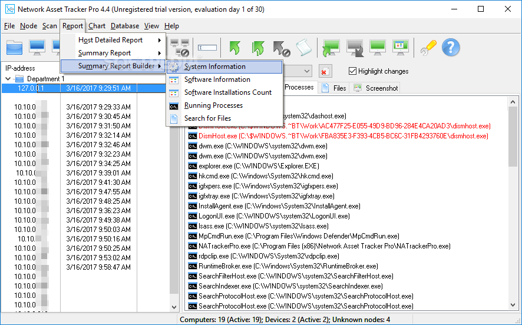Open the Summary Report Builder submenu

(113, 66)
